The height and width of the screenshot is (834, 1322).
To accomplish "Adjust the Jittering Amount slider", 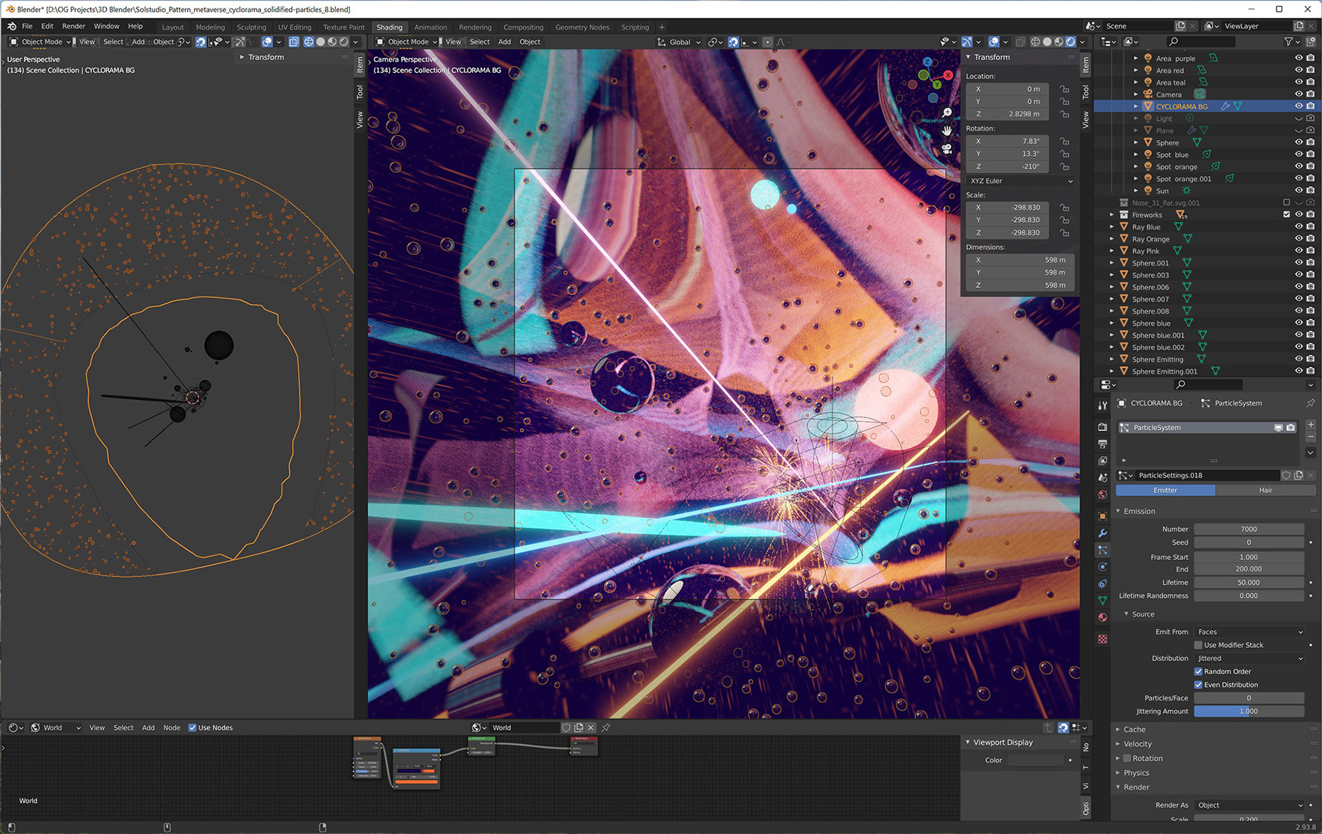I will (x=1248, y=712).
